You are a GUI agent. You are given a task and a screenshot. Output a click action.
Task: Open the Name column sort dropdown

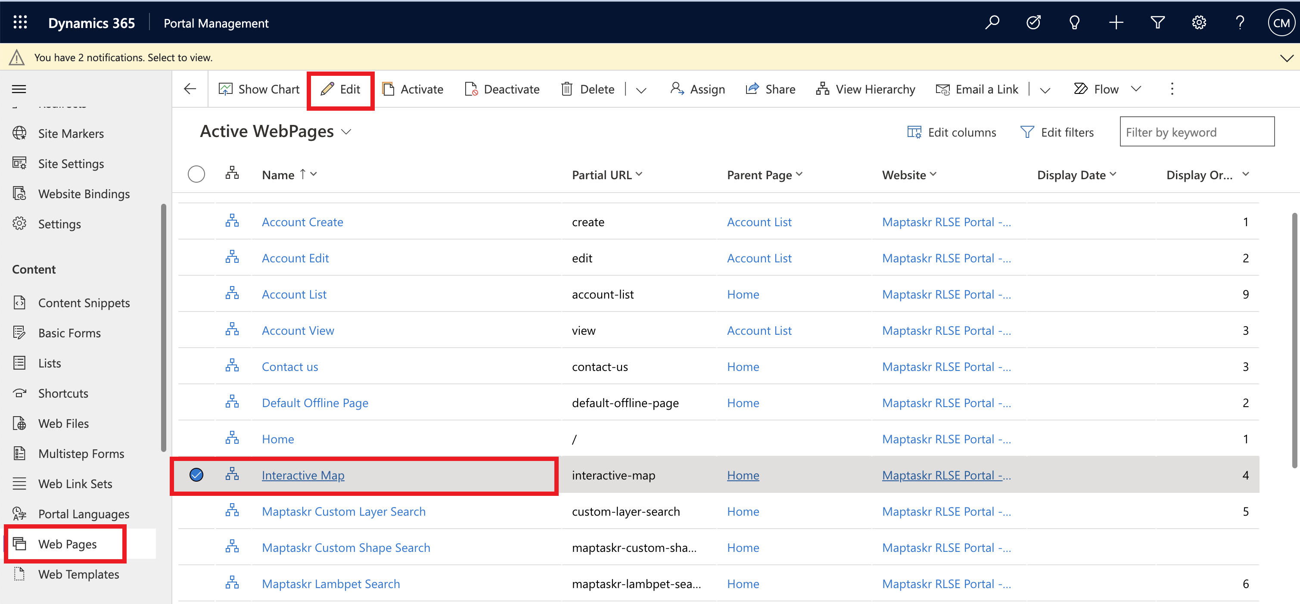coord(314,174)
